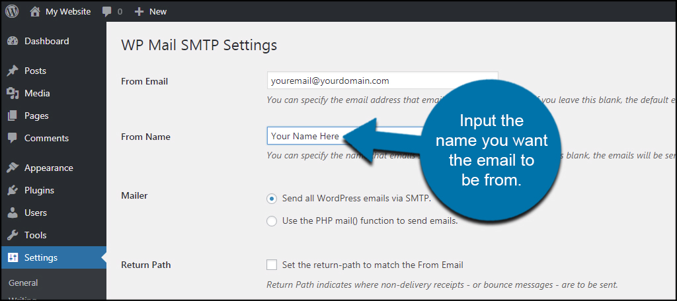Click the From Email label
The height and width of the screenshot is (301, 677).
point(145,81)
